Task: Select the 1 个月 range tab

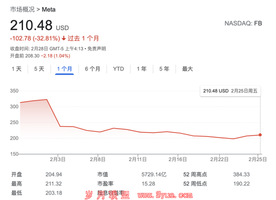Action: pyautogui.click(x=64, y=69)
